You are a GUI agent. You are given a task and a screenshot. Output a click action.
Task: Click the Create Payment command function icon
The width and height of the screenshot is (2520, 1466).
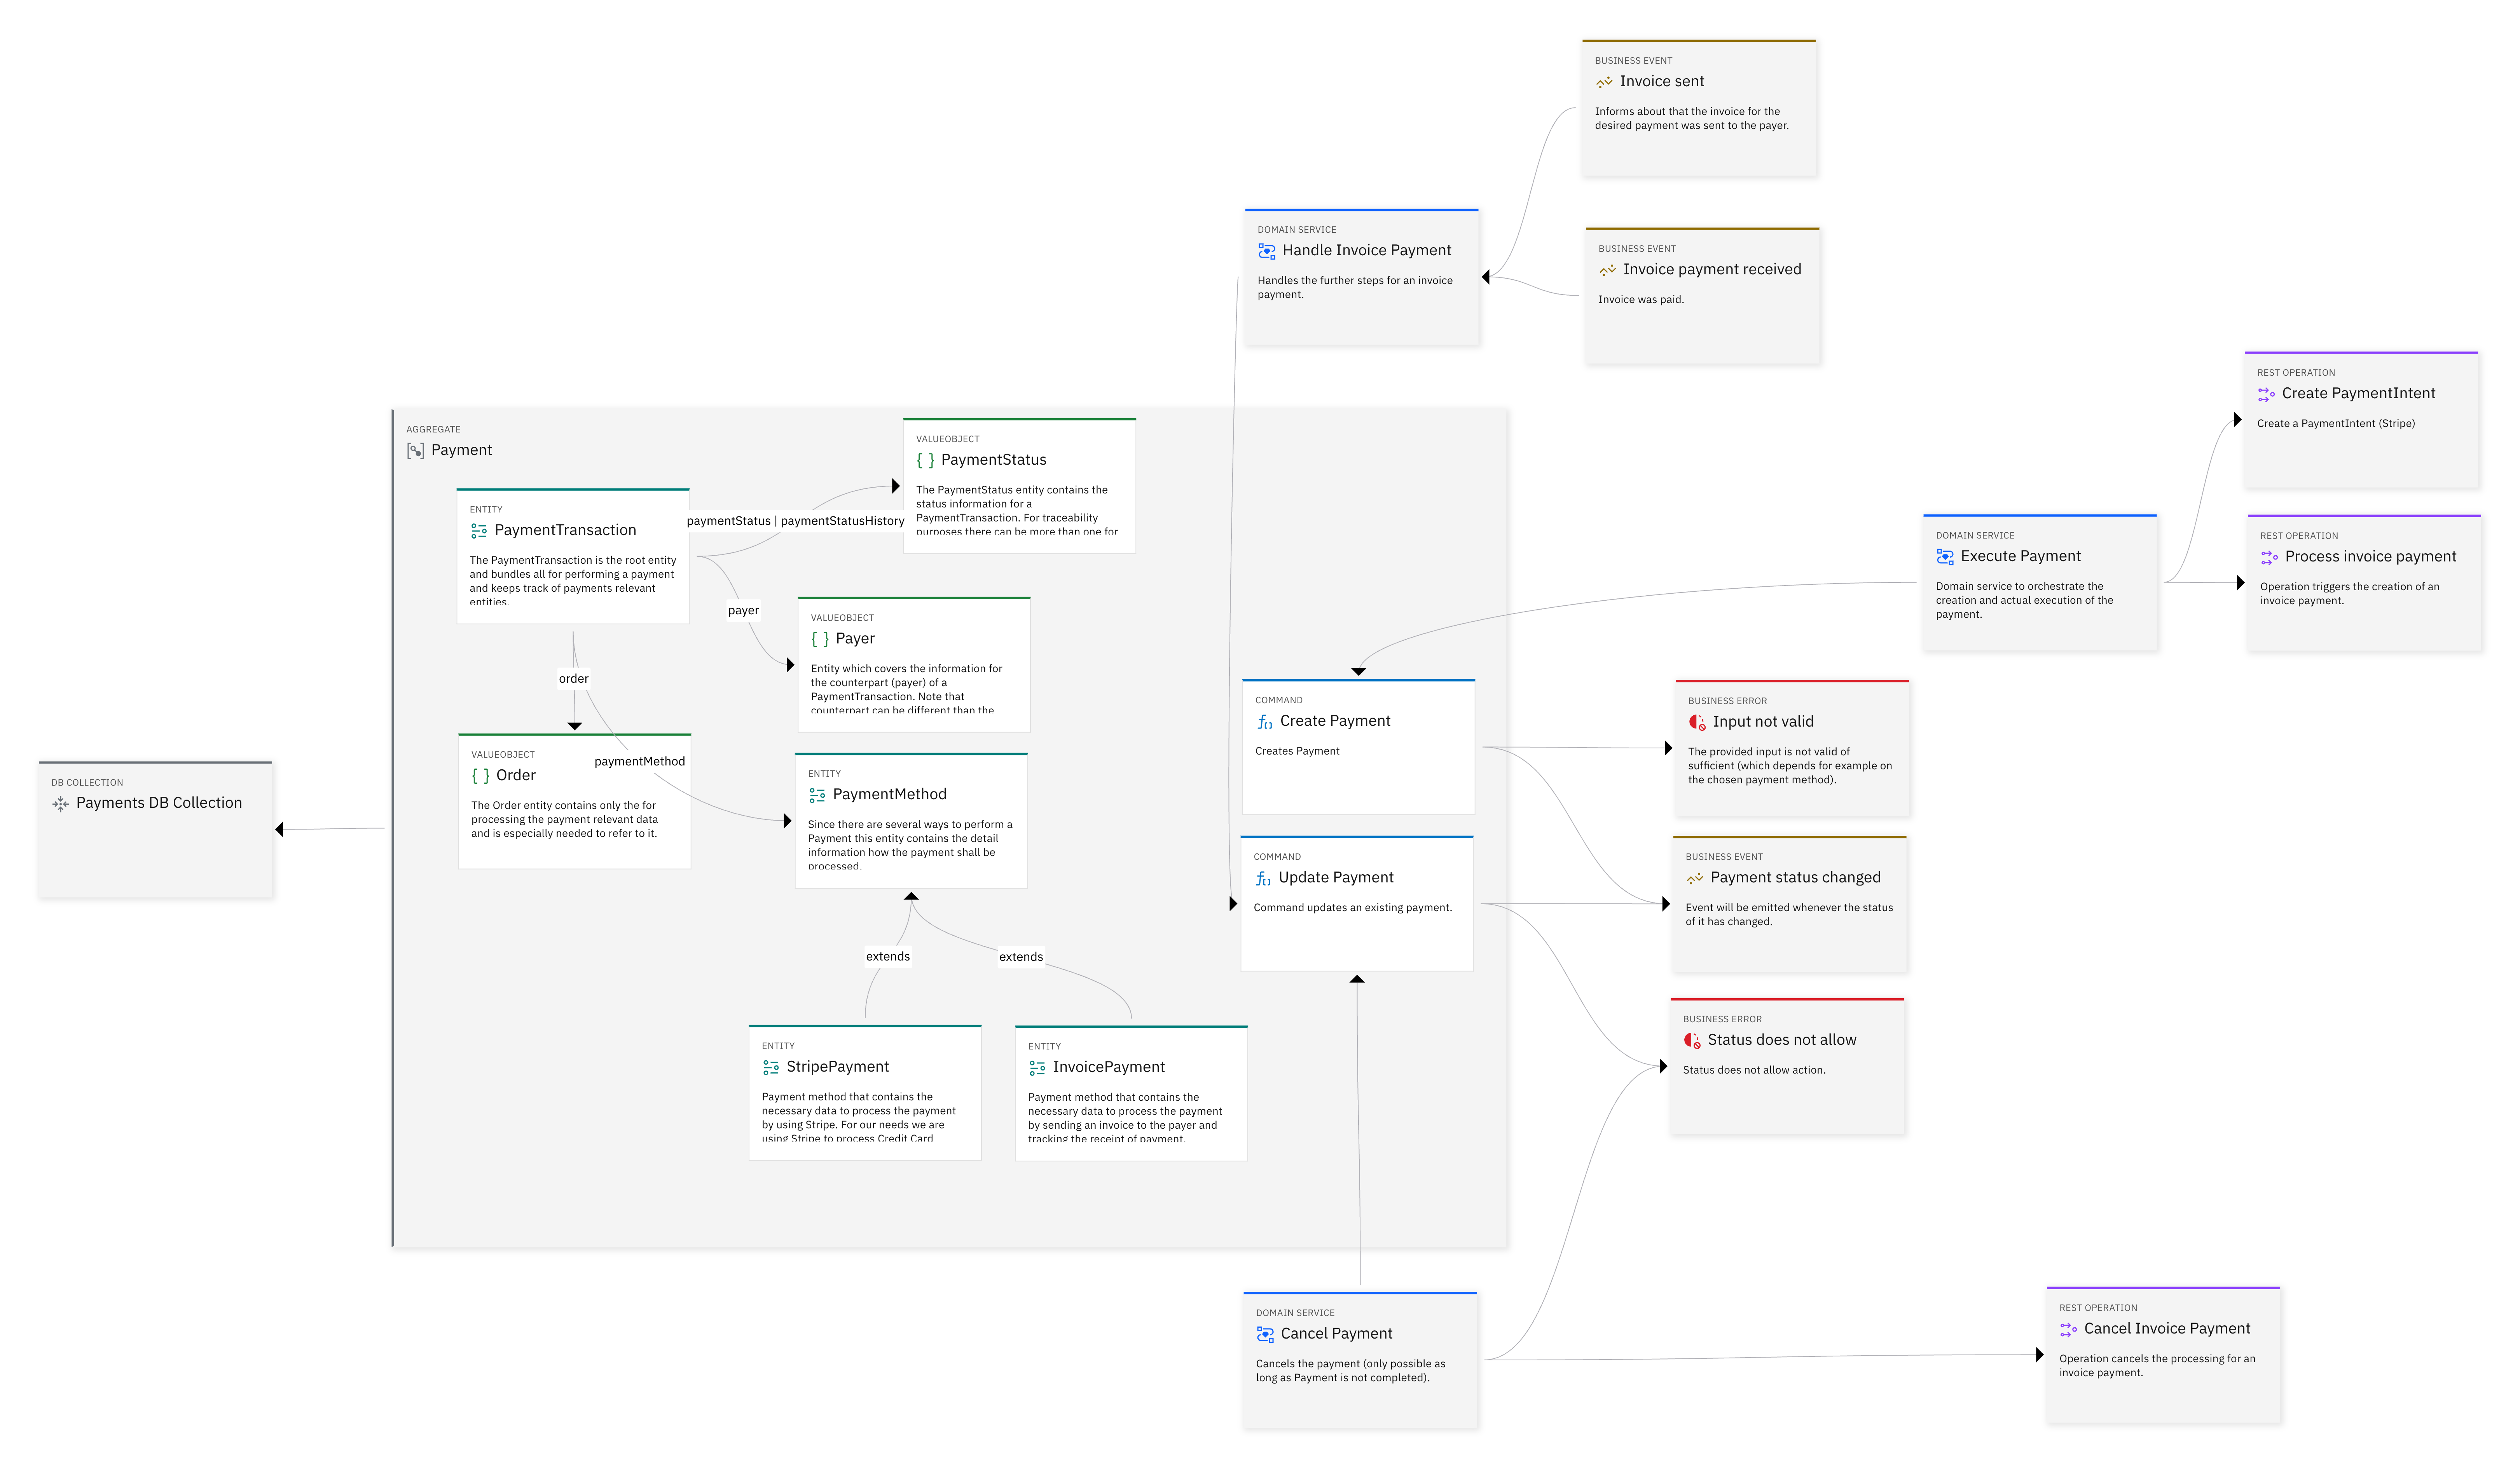tap(1264, 722)
